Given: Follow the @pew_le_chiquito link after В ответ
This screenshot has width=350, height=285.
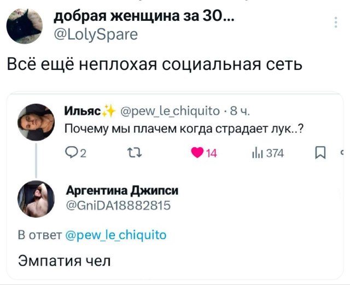Looking at the screenshot, I should pos(115,235).
